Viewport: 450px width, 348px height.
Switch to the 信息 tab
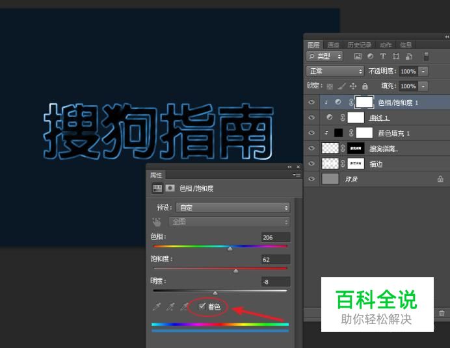tap(406, 45)
